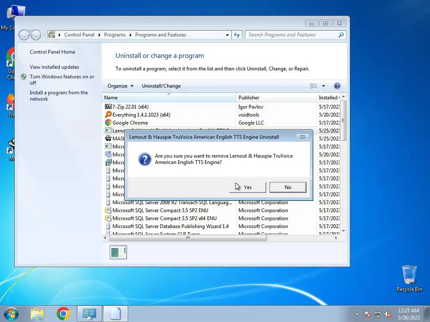Viewport: 430px width, 322px height.
Task: Click the MASH program icon in the list
Action: pos(108,138)
